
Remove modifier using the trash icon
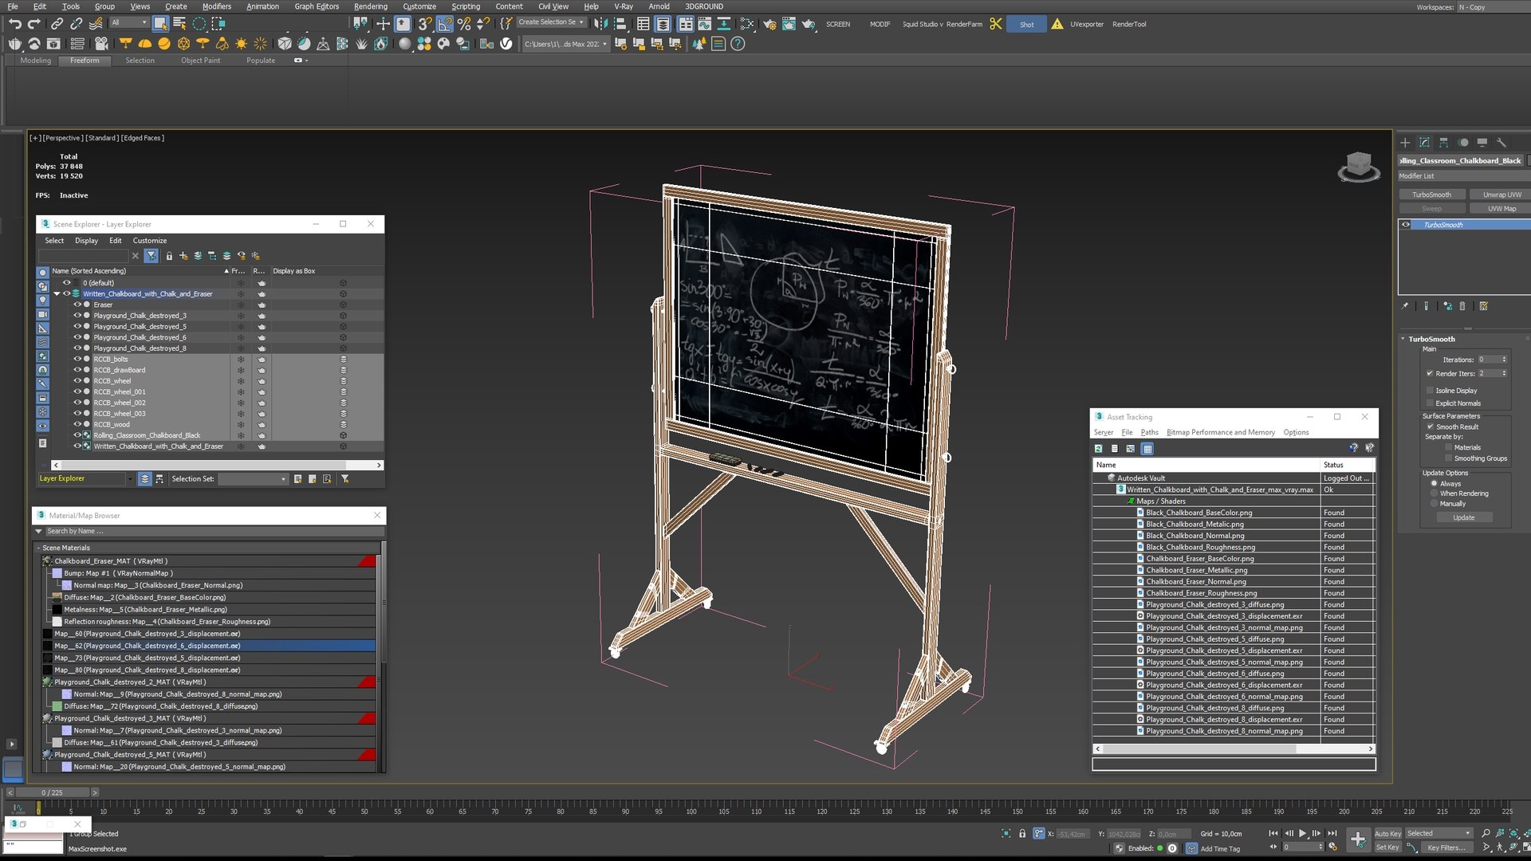tap(1462, 306)
